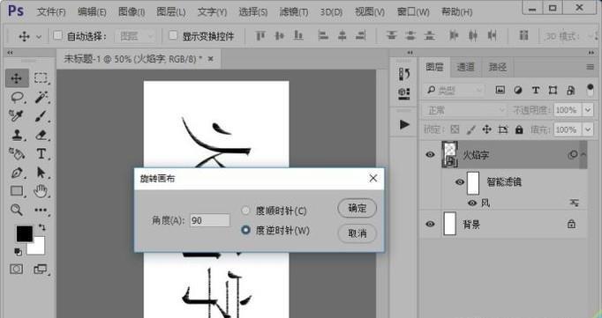Filter layers by pixel layer type
The image size is (602, 318).
coord(500,90)
